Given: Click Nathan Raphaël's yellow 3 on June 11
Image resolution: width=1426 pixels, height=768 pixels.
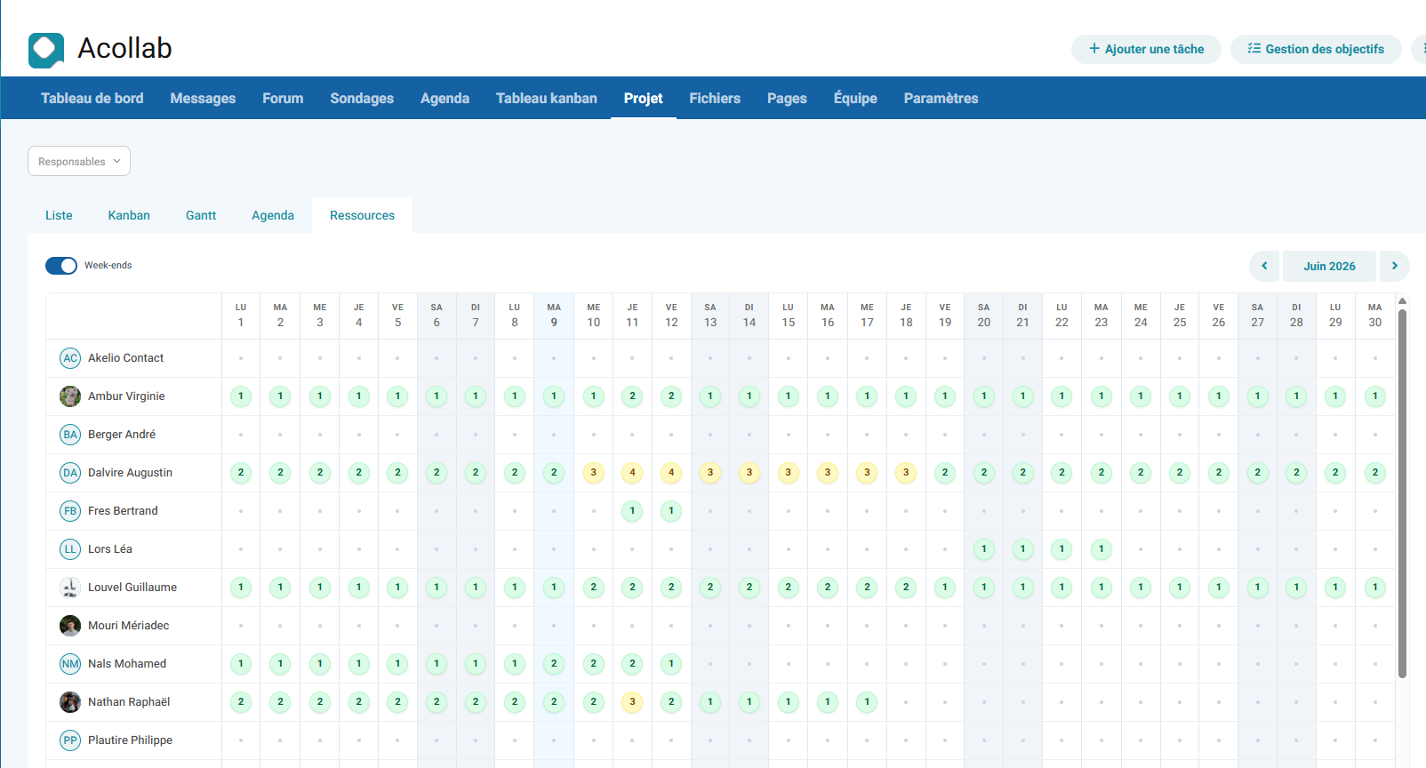Looking at the screenshot, I should click(x=632, y=702).
